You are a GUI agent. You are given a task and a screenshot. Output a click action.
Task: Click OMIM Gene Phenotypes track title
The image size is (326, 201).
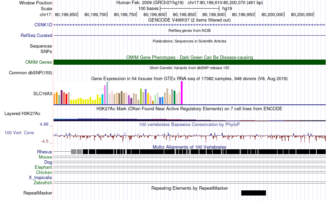pyautogui.click(x=189, y=57)
